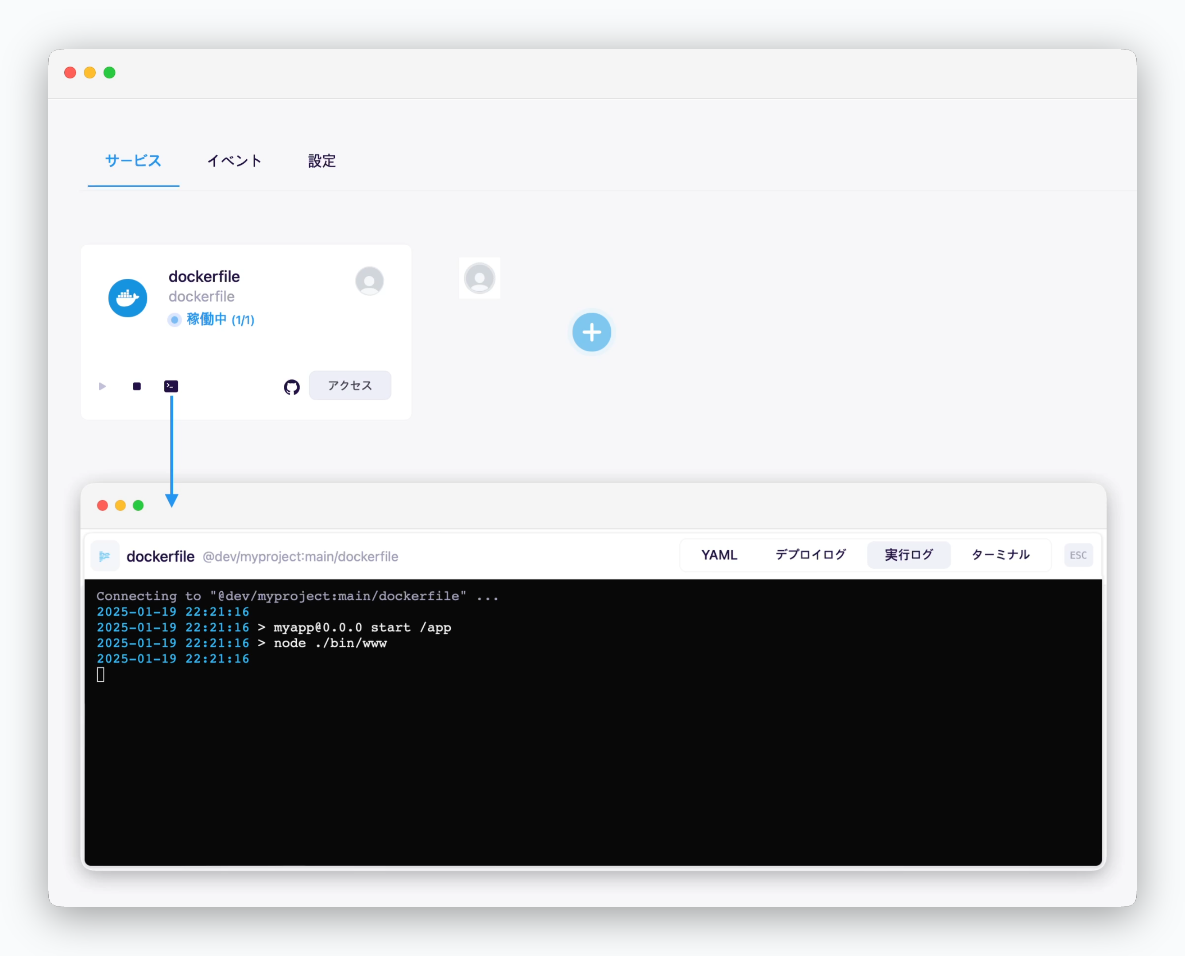Click the 'node ./bin/www' log line
1185x956 pixels.
pyautogui.click(x=242, y=643)
